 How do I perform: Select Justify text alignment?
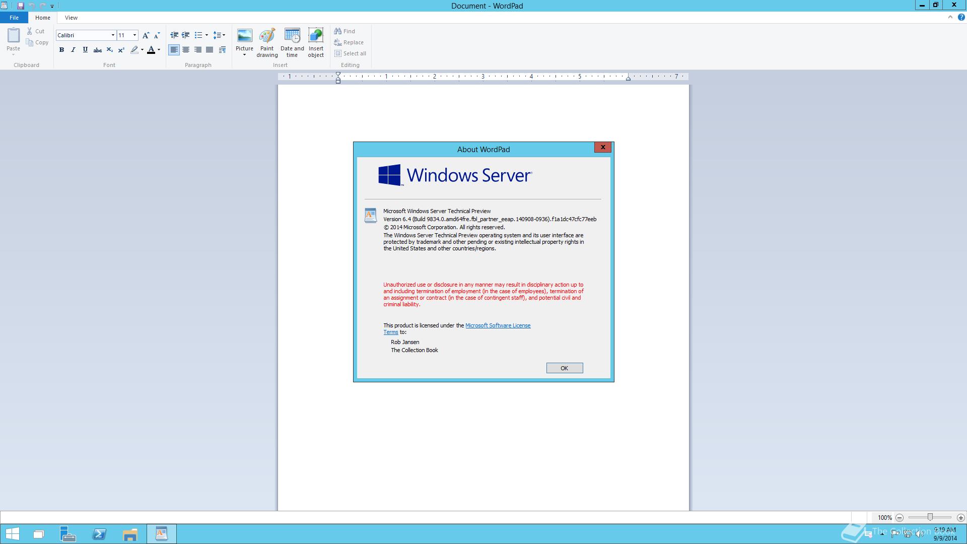210,50
